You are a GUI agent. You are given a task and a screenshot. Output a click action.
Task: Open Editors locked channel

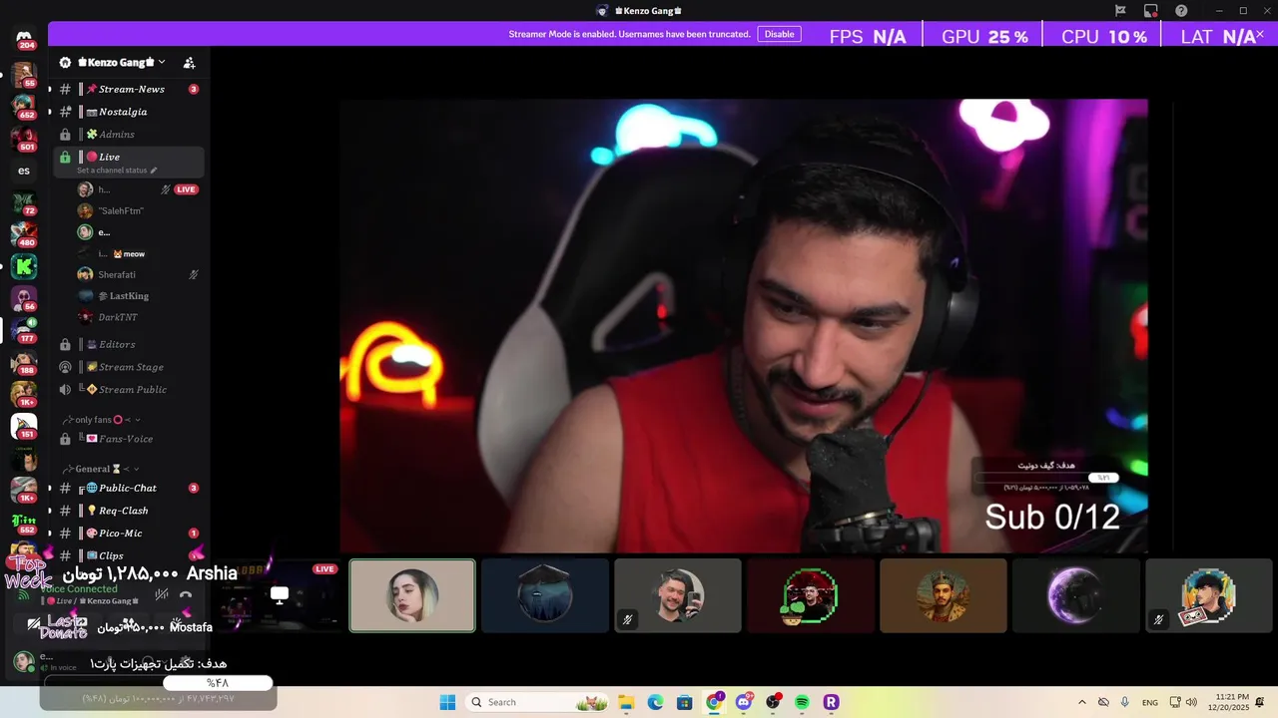129,344
